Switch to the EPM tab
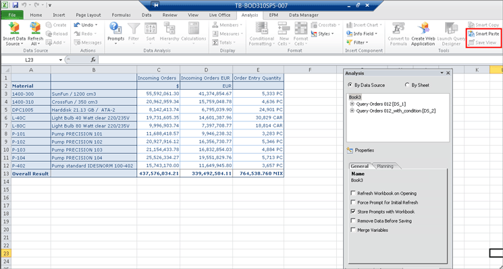 pos(273,15)
